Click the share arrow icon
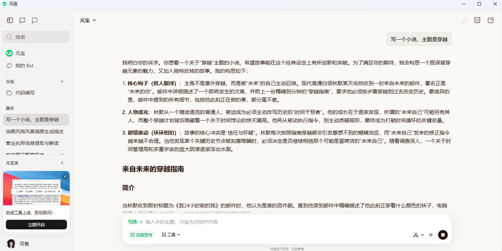The height and width of the screenshot is (251, 502). [x=465, y=20]
